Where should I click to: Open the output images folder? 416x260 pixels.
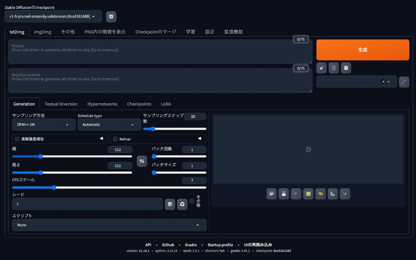(x=272, y=193)
